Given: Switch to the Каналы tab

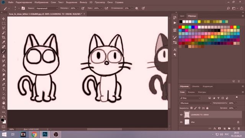Looking at the screenshot, I should pyautogui.click(x=191, y=92).
